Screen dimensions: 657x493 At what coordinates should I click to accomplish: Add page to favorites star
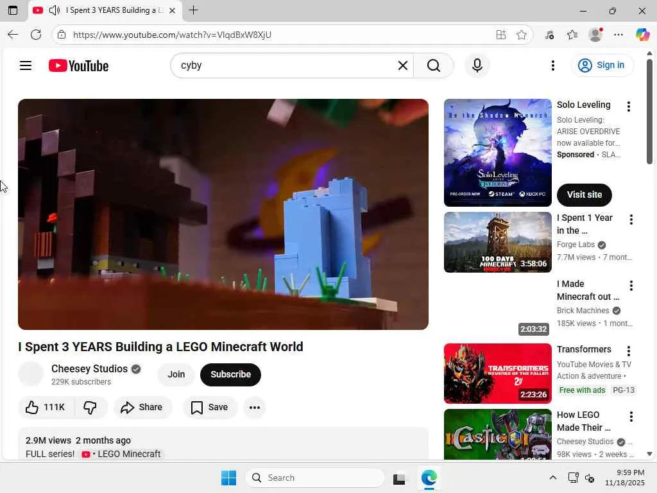[521, 35]
